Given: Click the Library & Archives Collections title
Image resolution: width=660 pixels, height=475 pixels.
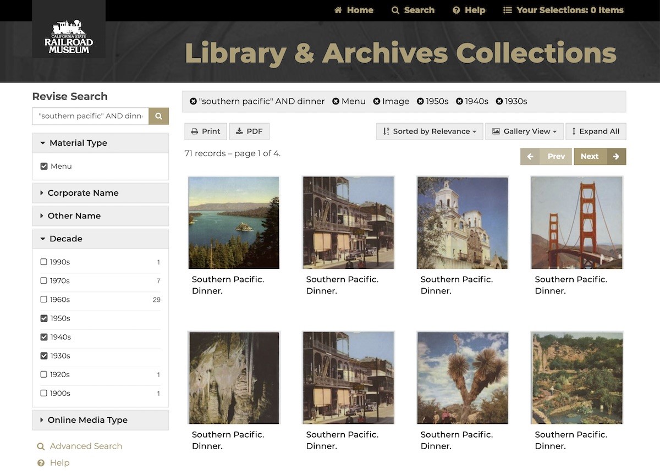Looking at the screenshot, I should coord(400,54).
